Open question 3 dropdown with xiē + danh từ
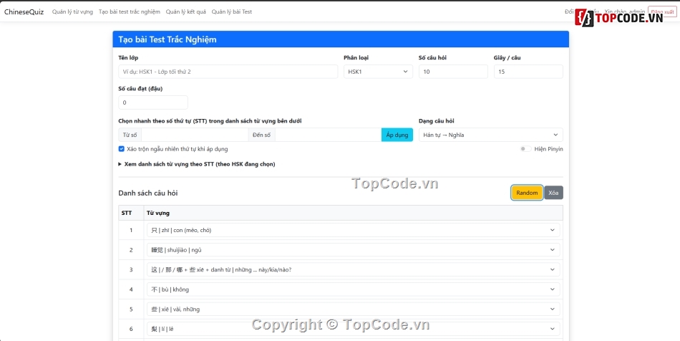 click(x=354, y=269)
